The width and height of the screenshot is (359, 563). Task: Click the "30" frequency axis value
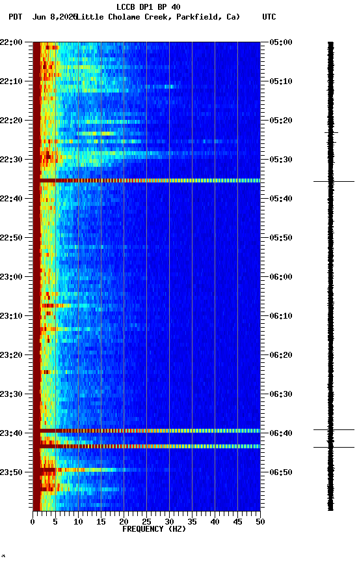click(x=169, y=522)
